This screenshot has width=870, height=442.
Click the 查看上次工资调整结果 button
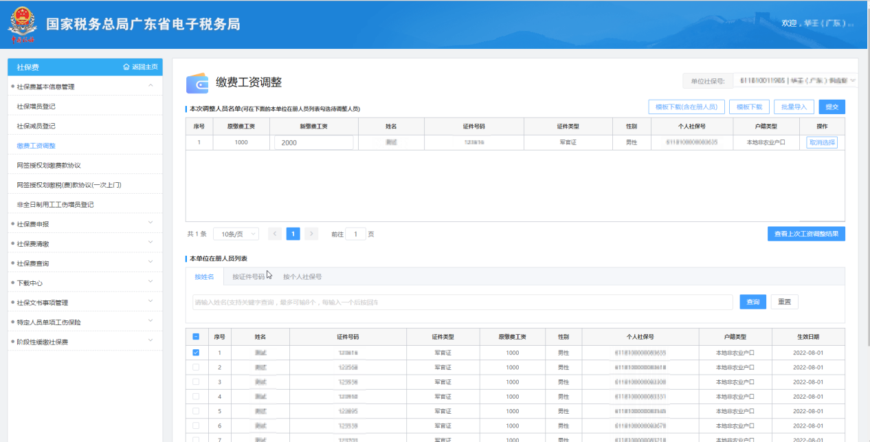[806, 234]
